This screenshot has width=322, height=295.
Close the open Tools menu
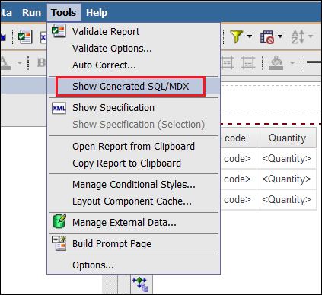point(64,12)
